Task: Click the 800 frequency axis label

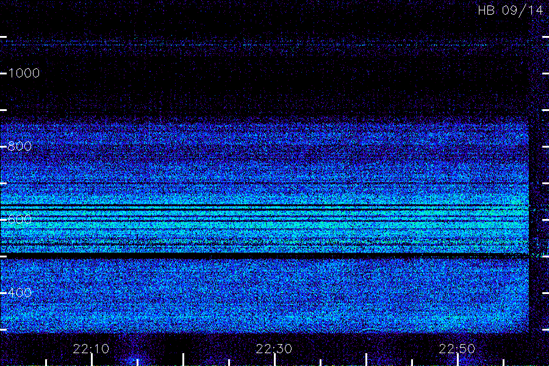Action: point(20,146)
